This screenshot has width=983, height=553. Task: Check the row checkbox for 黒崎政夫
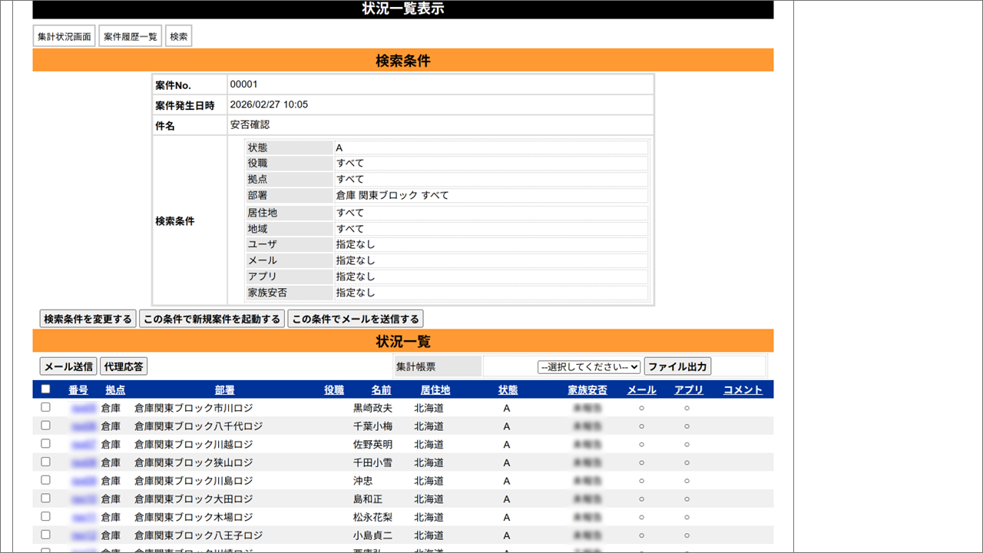(x=45, y=408)
